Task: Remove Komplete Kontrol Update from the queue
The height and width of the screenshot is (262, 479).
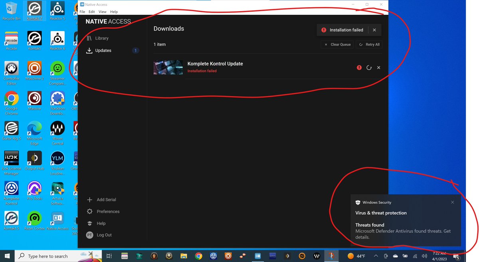Action: coord(379,68)
